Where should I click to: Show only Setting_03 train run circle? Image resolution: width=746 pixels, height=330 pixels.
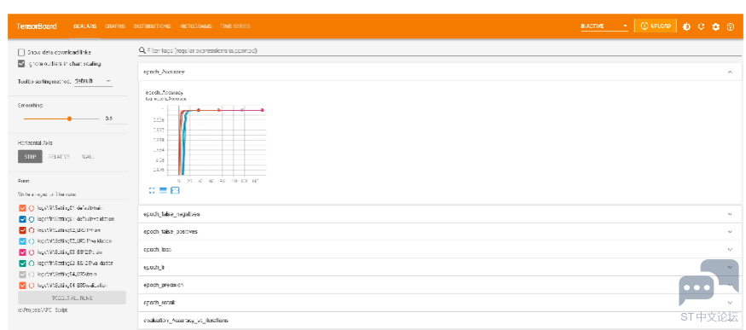point(32,252)
